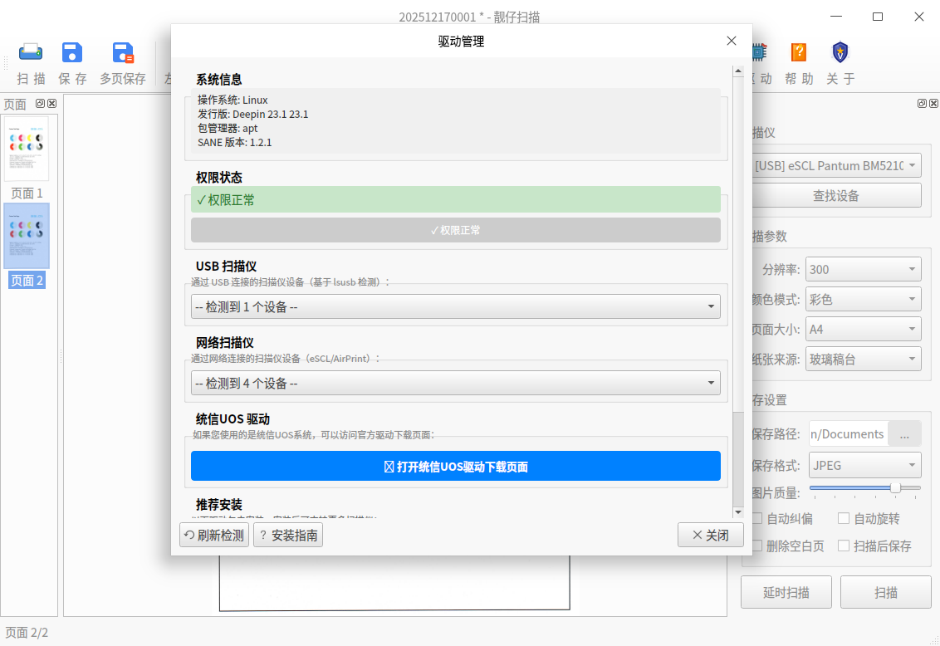Close the 页面 panel with its X icon

point(52,103)
